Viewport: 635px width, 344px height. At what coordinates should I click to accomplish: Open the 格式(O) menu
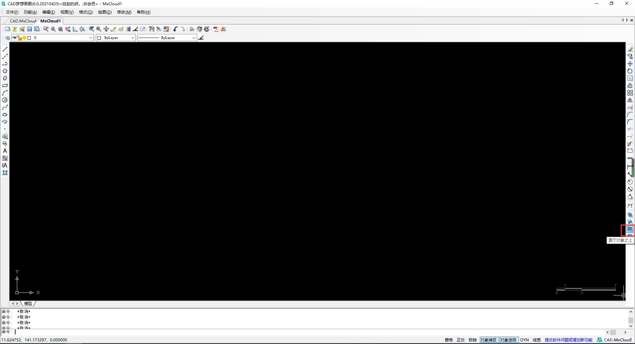pyautogui.click(x=86, y=12)
